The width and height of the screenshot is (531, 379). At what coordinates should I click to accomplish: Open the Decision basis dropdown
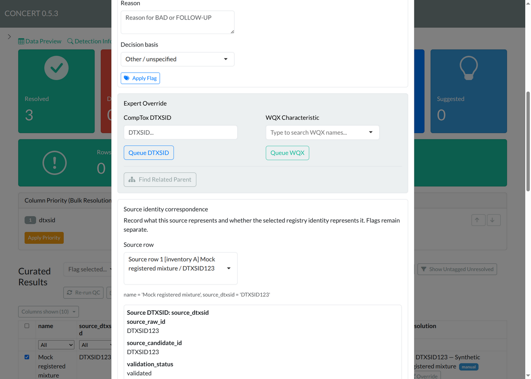(x=178, y=59)
